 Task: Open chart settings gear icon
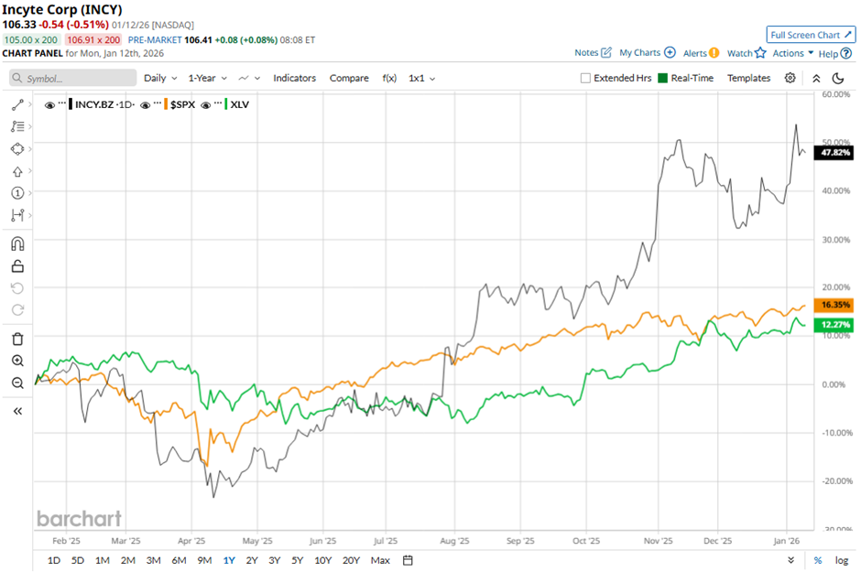[790, 79]
